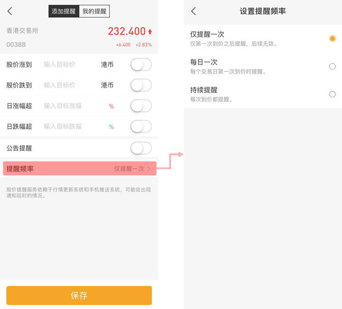Open 提醒频率 chevron arrow
The image size is (342, 309).
(149, 169)
